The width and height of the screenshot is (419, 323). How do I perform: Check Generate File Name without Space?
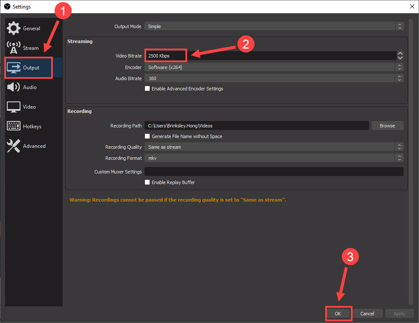coord(147,136)
